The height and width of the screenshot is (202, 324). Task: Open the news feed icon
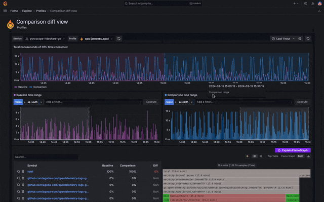click(313, 4)
